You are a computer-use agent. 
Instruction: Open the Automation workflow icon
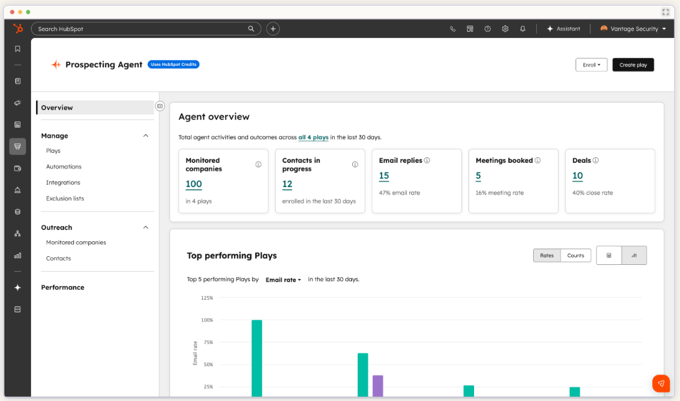18,234
